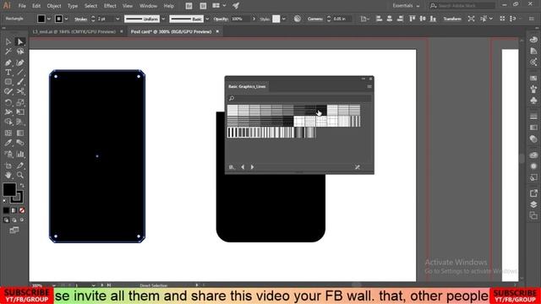Viewport: 541px width, 304px height.
Task: Select the Shape Builder tool
Action: pos(8,122)
